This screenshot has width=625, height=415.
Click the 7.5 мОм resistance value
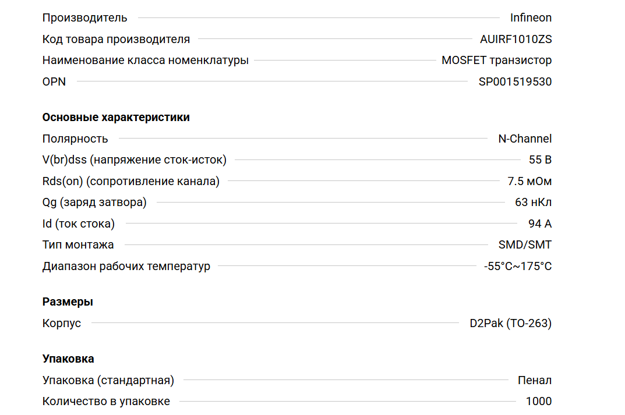tap(529, 182)
